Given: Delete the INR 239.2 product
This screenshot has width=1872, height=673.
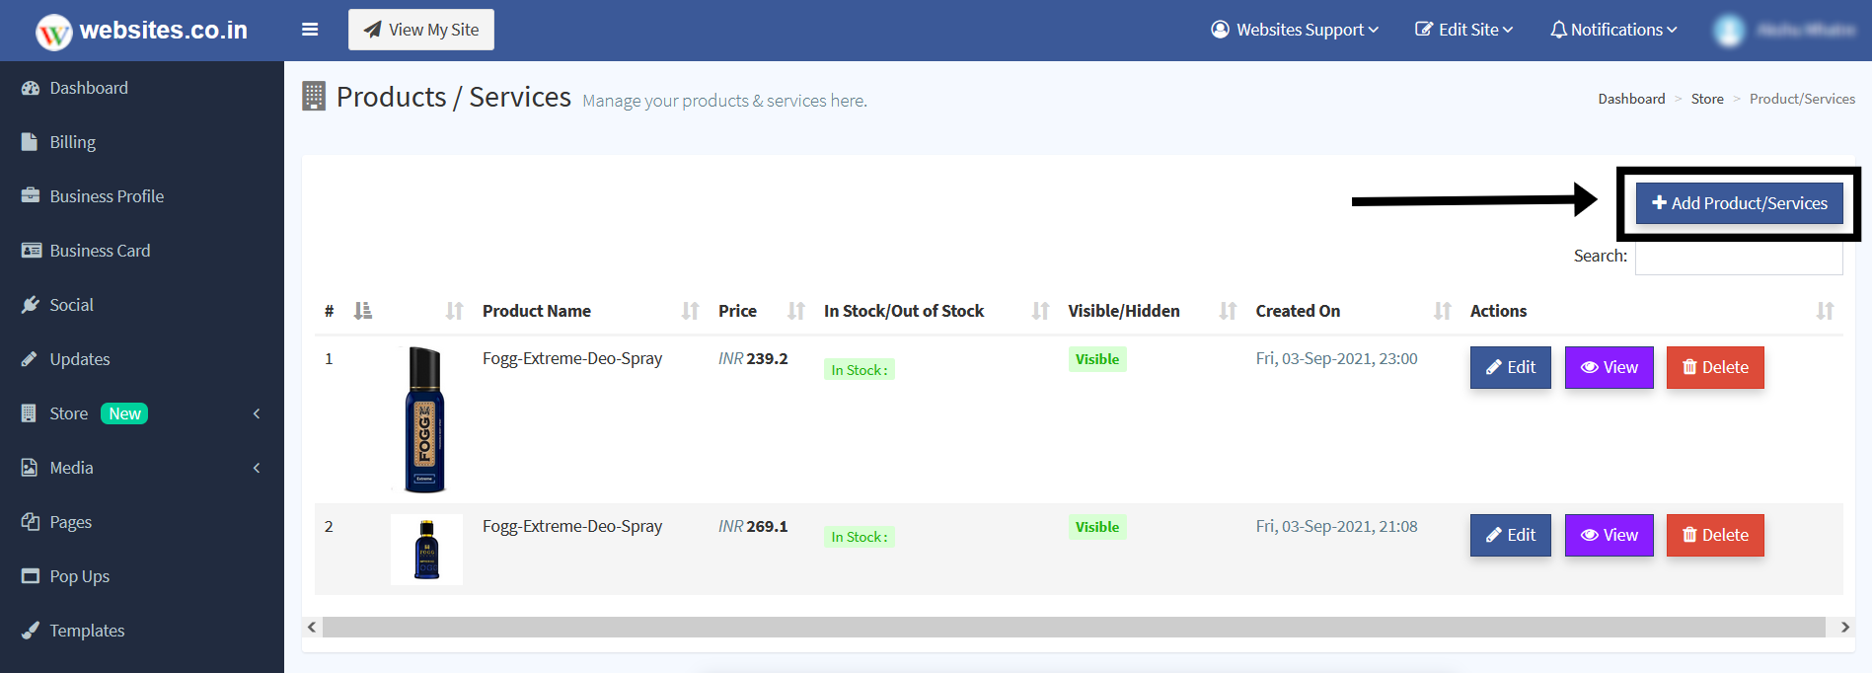Looking at the screenshot, I should (1715, 367).
